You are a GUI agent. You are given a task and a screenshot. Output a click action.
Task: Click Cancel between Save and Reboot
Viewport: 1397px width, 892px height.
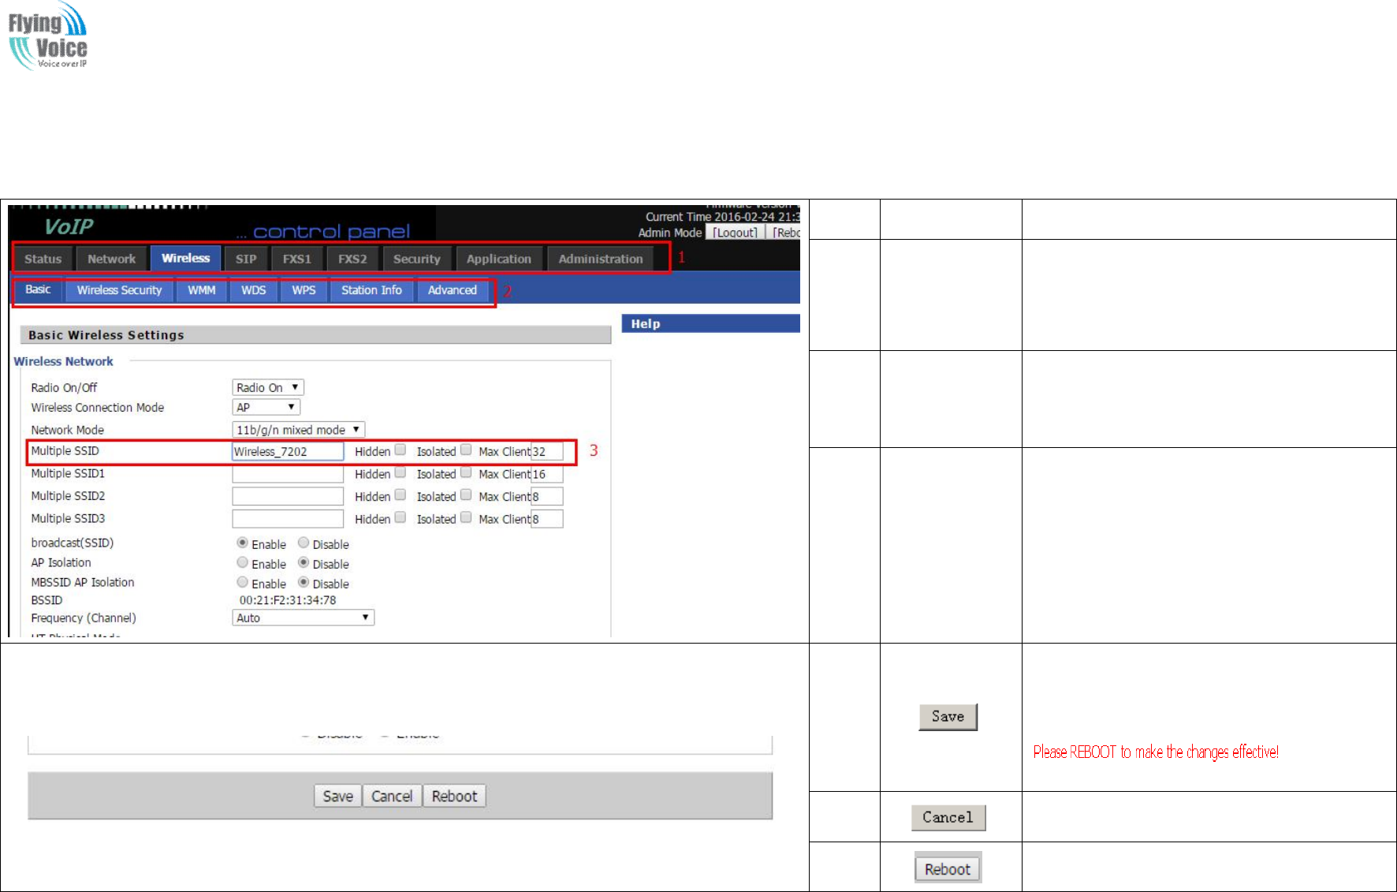(392, 796)
